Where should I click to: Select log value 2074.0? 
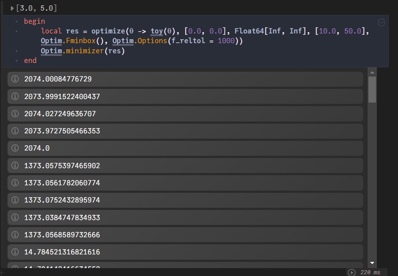coord(37,148)
